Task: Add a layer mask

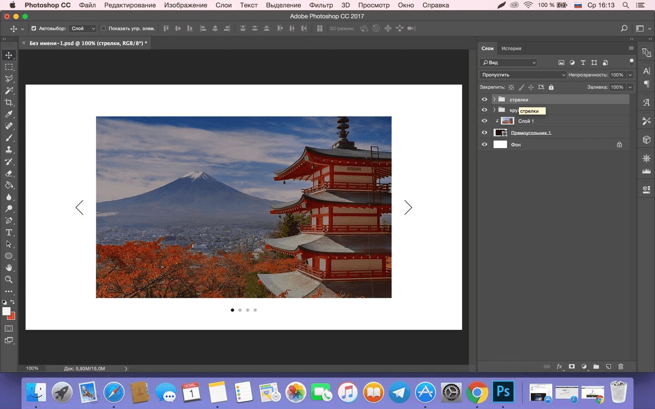Action: click(572, 366)
